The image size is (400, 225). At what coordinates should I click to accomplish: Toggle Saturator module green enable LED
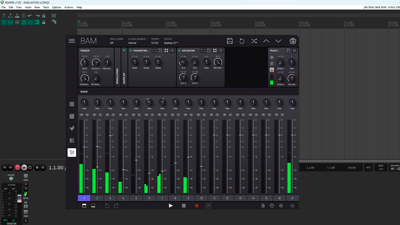(180, 51)
